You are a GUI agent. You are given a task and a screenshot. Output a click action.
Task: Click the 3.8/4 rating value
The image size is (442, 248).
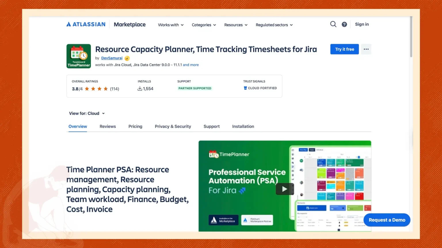(x=77, y=89)
